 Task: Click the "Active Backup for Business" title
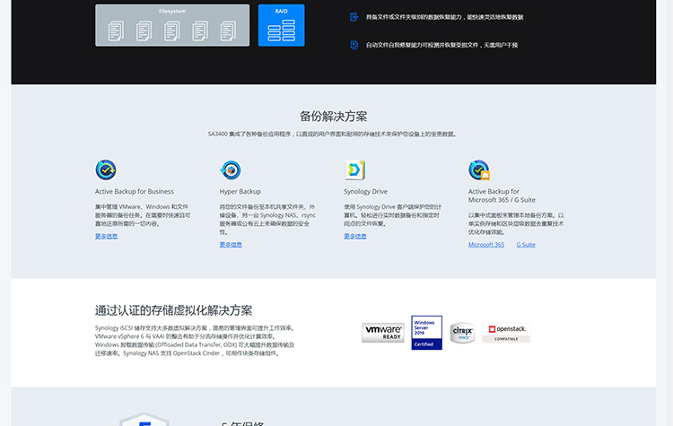point(135,191)
